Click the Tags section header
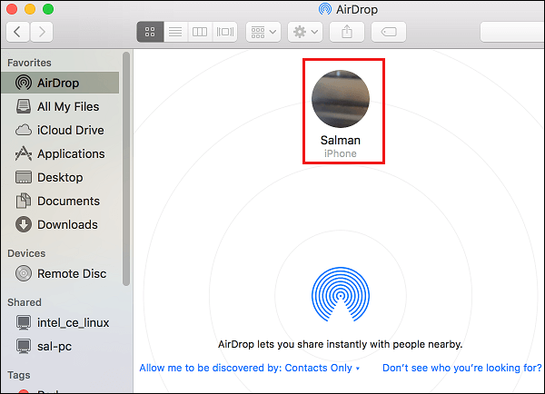 pos(19,375)
